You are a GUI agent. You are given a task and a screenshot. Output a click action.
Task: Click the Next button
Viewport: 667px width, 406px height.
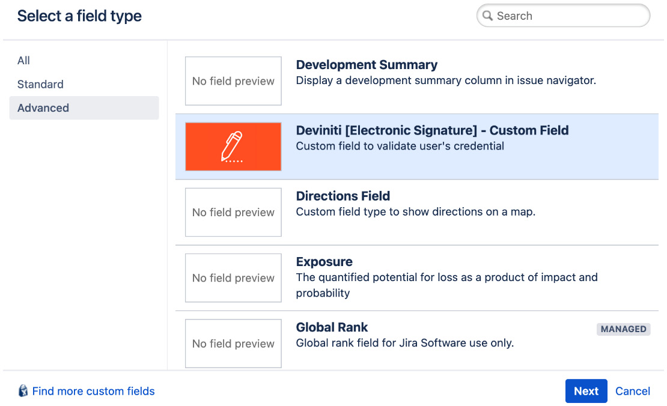[x=586, y=390]
